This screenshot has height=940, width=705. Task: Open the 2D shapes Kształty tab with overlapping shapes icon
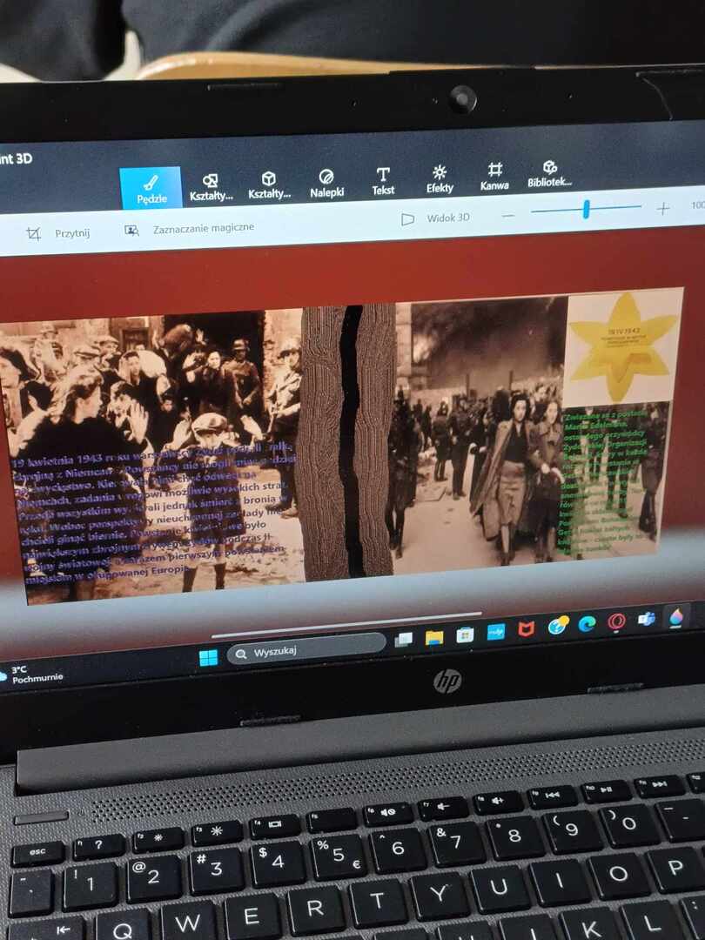pos(211,187)
